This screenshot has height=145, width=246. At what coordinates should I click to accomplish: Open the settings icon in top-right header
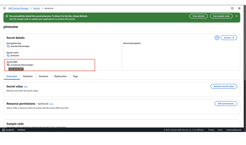239,8
